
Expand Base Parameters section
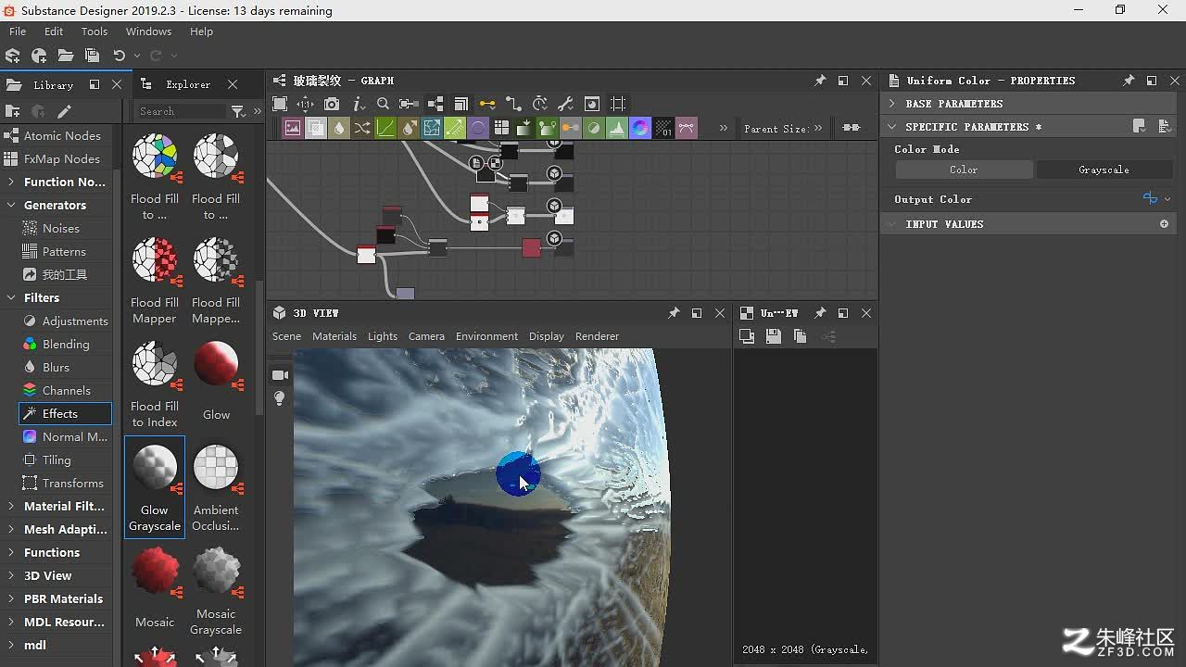click(x=892, y=104)
